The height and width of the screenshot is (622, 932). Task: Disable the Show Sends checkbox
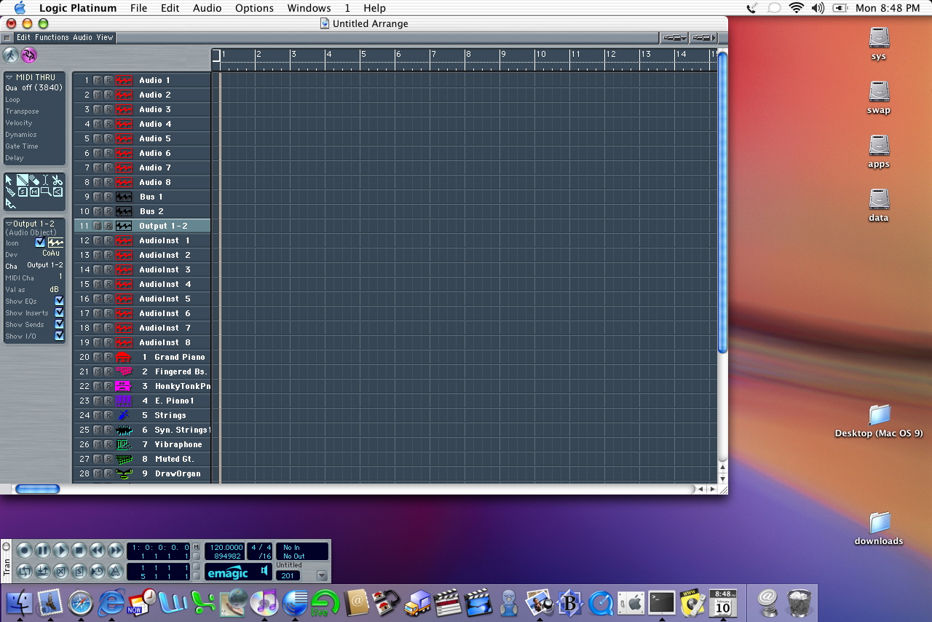tap(59, 324)
